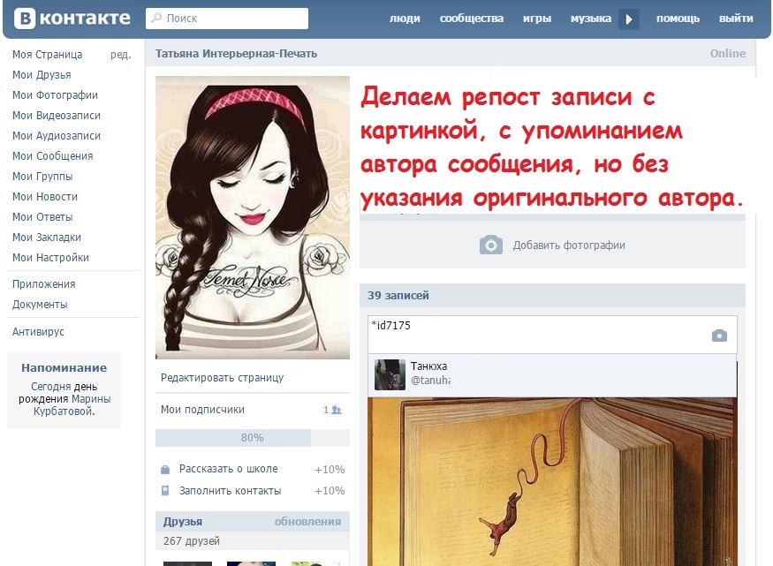Click Заполнить контакты suggestion
Screen dimensions: 773x566
tap(231, 491)
